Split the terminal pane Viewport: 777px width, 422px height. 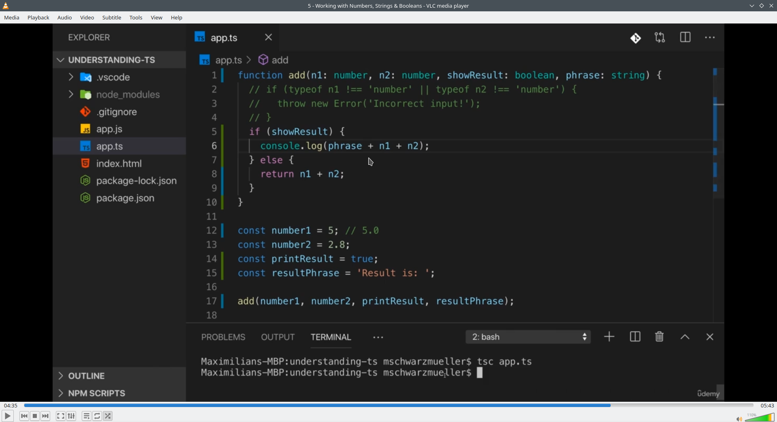(635, 337)
